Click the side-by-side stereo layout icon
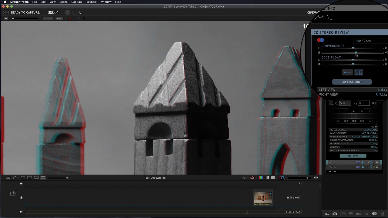The height and width of the screenshot is (218, 388). pyautogui.click(x=359, y=72)
